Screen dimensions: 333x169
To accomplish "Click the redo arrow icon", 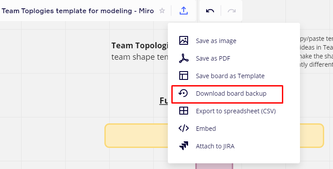I will pos(232,11).
